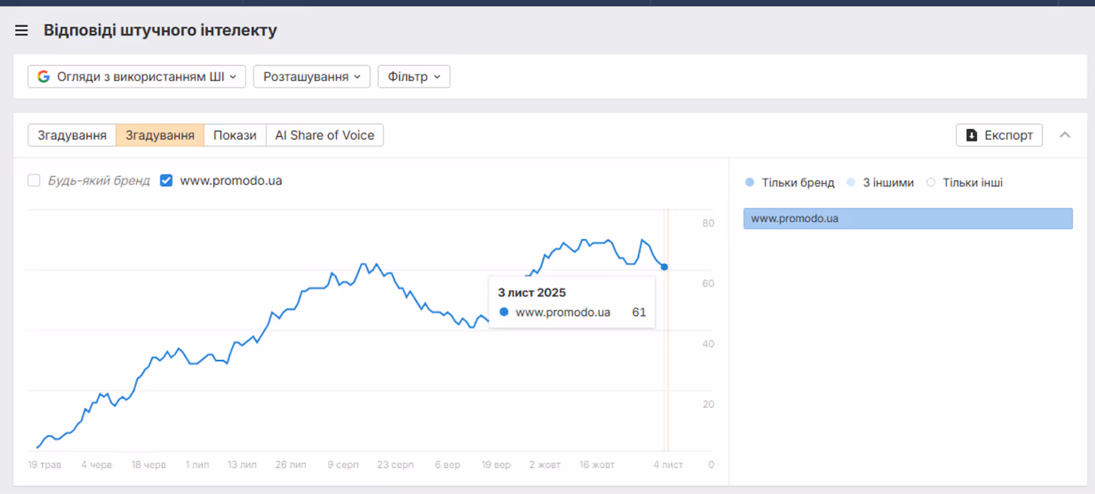Enable the 'Будь-який бренд' checkbox
Viewport: 1095px width, 494px height.
34,181
